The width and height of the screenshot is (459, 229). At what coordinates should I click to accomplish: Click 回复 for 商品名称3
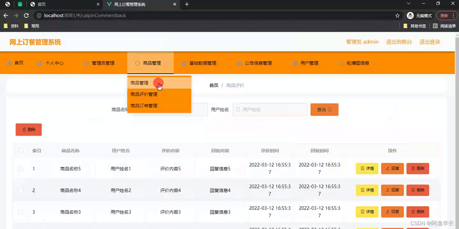point(392,212)
